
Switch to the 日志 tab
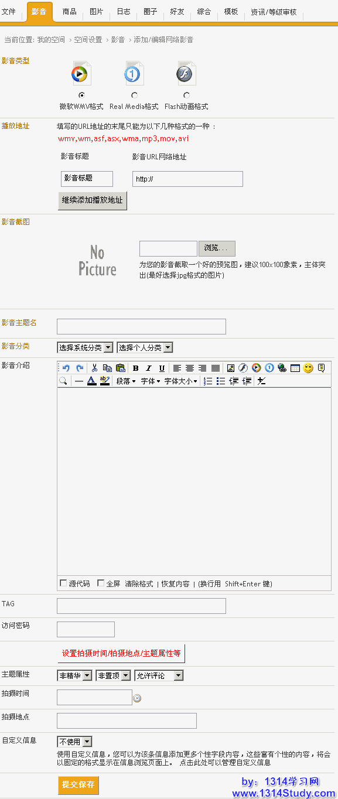pyautogui.click(x=124, y=12)
